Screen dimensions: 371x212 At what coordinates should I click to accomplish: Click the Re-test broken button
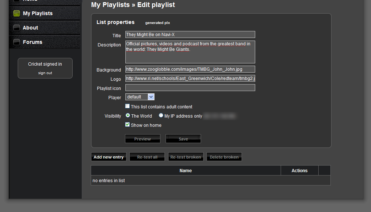pyautogui.click(x=185, y=157)
